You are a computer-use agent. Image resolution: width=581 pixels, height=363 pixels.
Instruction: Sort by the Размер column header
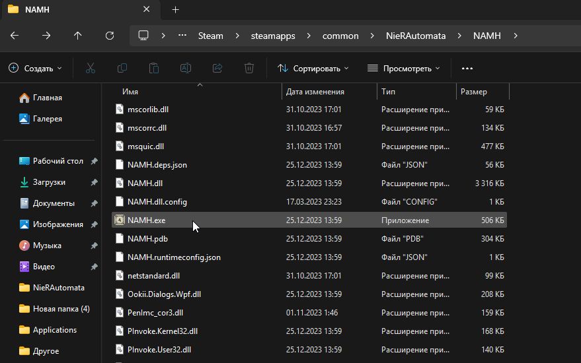(473, 92)
